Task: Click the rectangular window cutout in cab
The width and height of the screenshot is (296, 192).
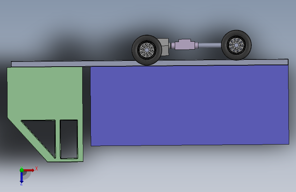Action: click(69, 139)
